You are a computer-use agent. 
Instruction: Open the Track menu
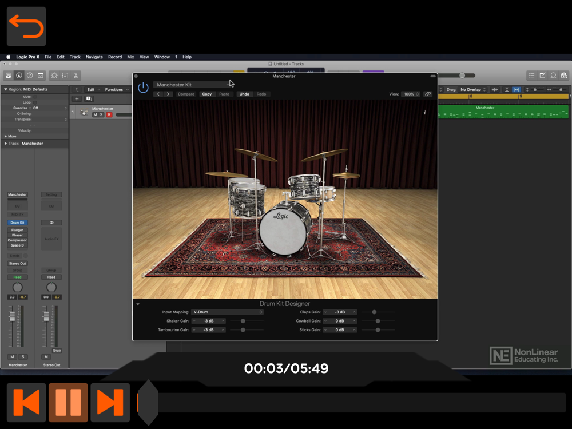tap(75, 57)
